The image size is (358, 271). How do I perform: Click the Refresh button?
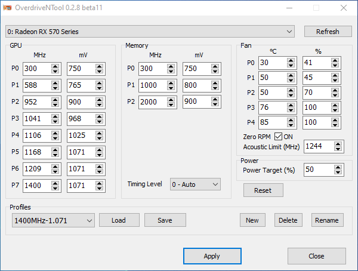[x=328, y=32]
